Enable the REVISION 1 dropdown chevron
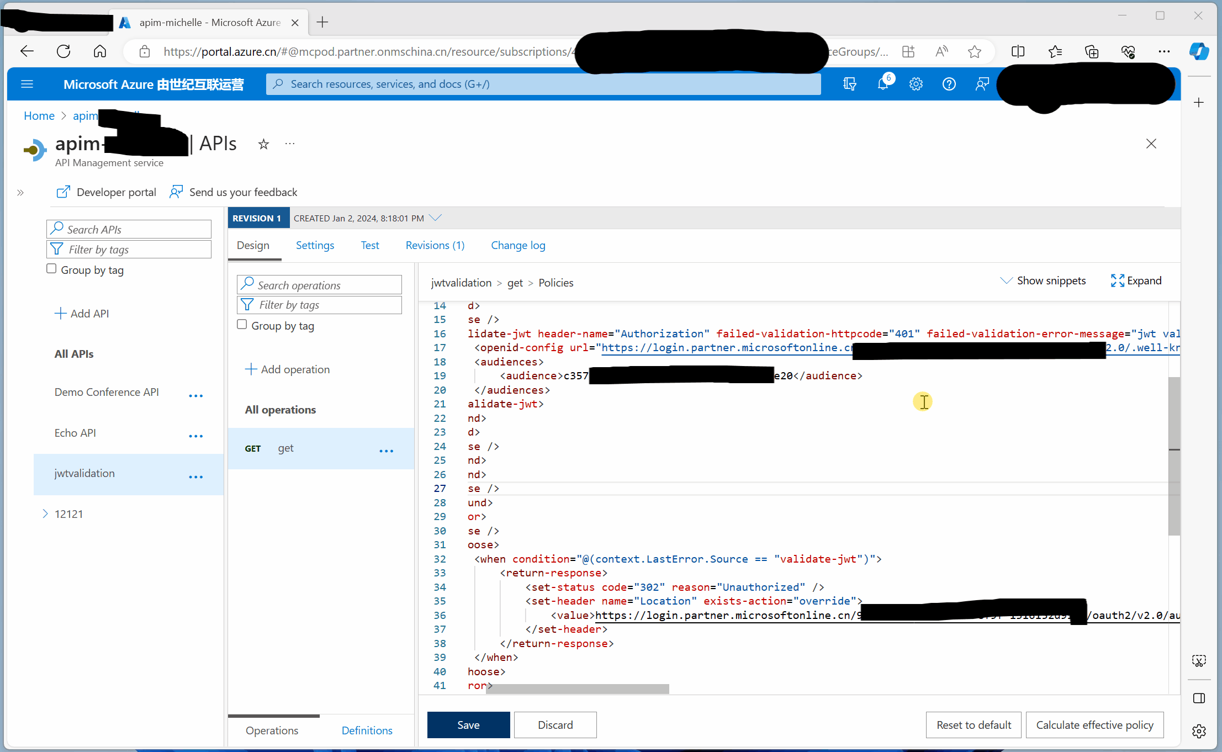This screenshot has height=752, width=1222. click(x=435, y=217)
